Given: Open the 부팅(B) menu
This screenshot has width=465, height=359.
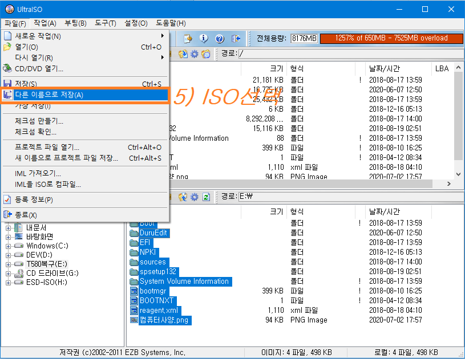Looking at the screenshot, I should 75,23.
